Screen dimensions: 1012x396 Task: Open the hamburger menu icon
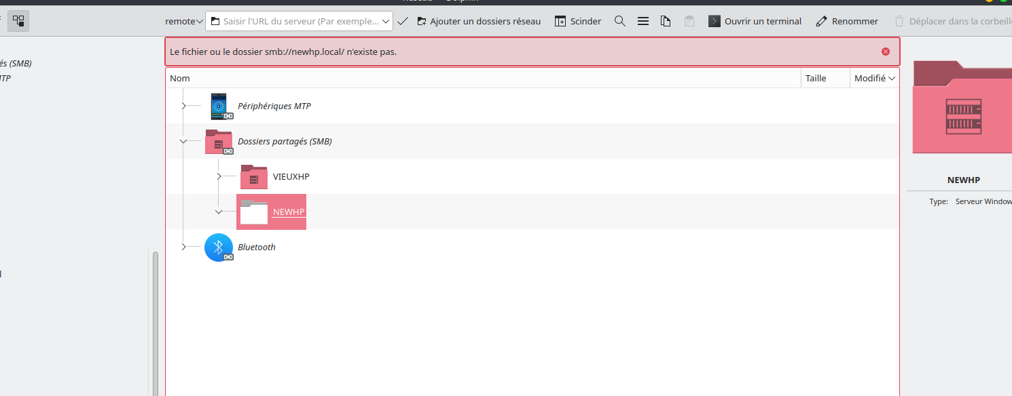click(643, 21)
